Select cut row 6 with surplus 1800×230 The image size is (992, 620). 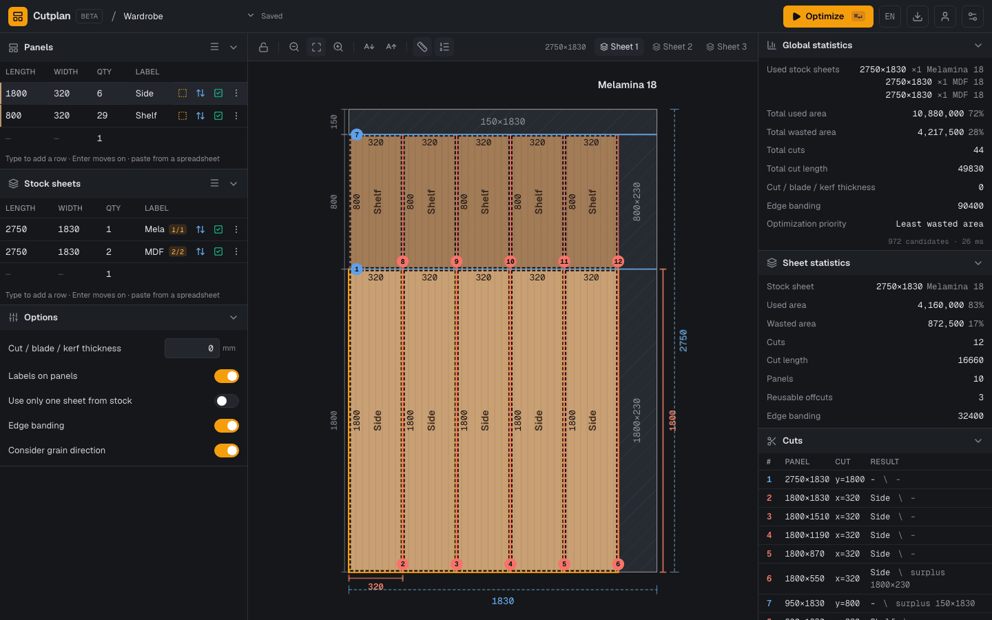[875, 579]
